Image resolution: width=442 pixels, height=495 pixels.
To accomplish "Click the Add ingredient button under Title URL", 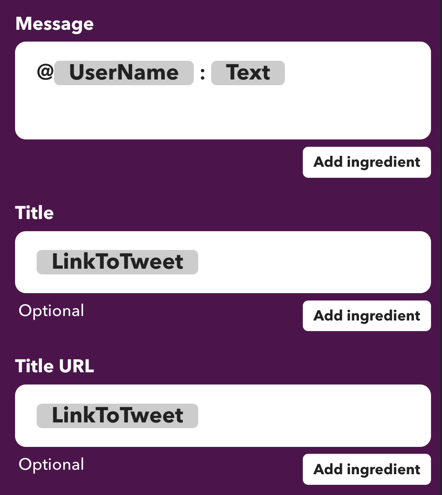I will (366, 469).
